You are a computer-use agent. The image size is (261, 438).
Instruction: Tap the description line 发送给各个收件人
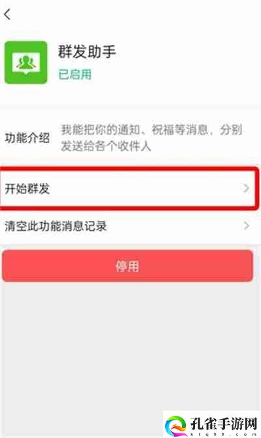pos(106,146)
